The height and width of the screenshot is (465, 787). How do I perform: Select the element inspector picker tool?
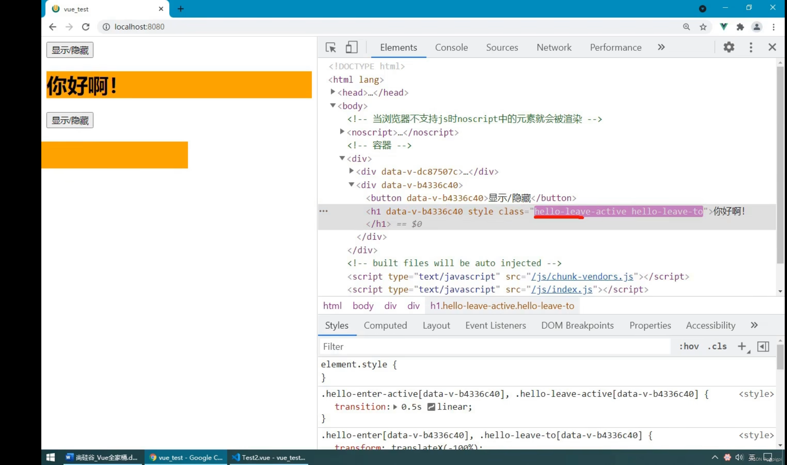331,47
